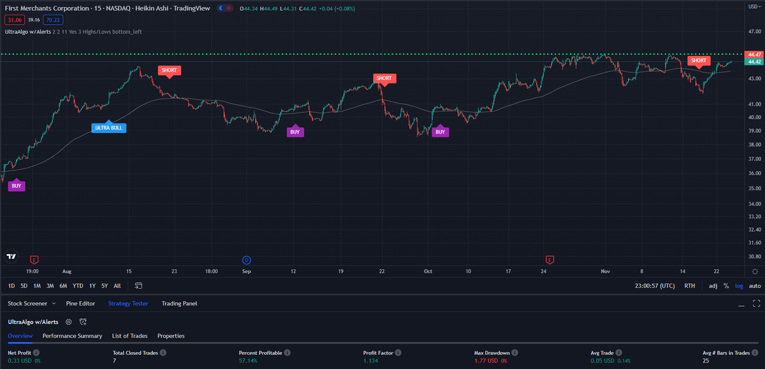Set chart range to 5D
The image size is (765, 369).
[24, 286]
